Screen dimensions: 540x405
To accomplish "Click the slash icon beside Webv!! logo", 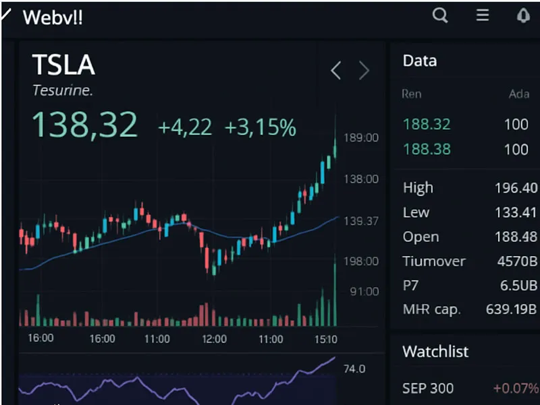I will coord(6,14).
